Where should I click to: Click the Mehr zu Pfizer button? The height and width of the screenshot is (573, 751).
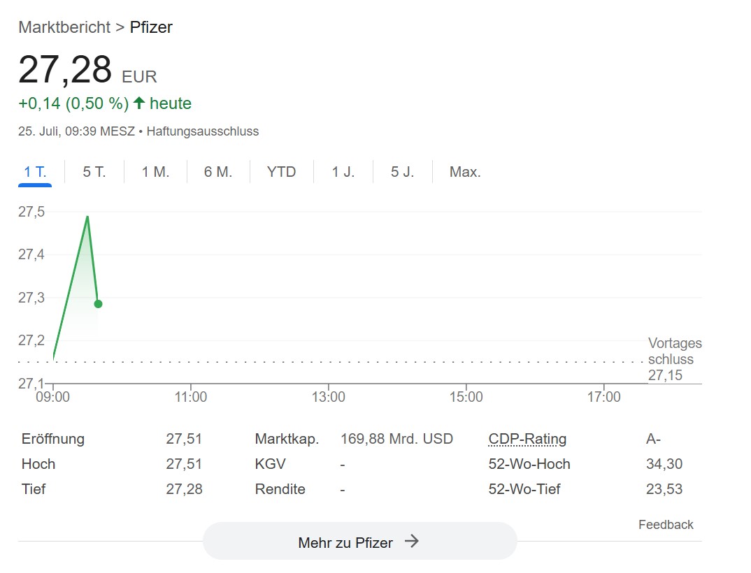click(359, 542)
